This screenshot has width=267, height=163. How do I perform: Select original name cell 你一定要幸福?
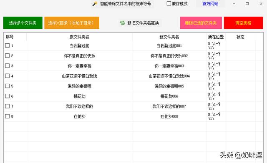pos(80,66)
